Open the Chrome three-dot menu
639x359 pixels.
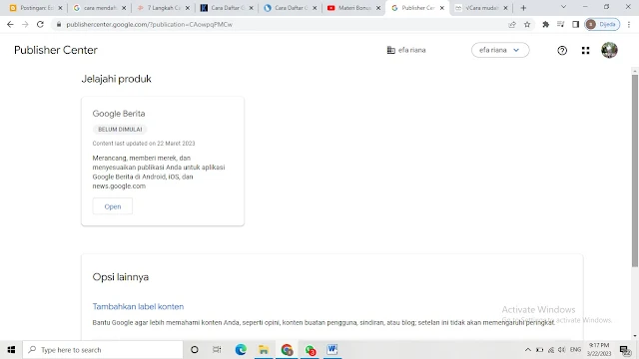click(629, 24)
